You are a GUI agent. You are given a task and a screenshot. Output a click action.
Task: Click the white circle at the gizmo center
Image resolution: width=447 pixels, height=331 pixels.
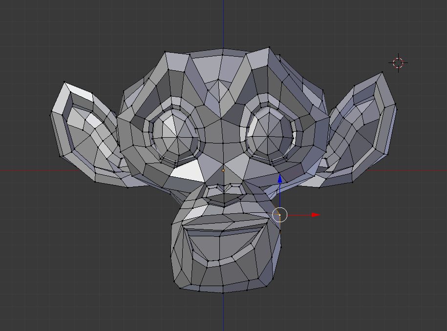pos(279,215)
